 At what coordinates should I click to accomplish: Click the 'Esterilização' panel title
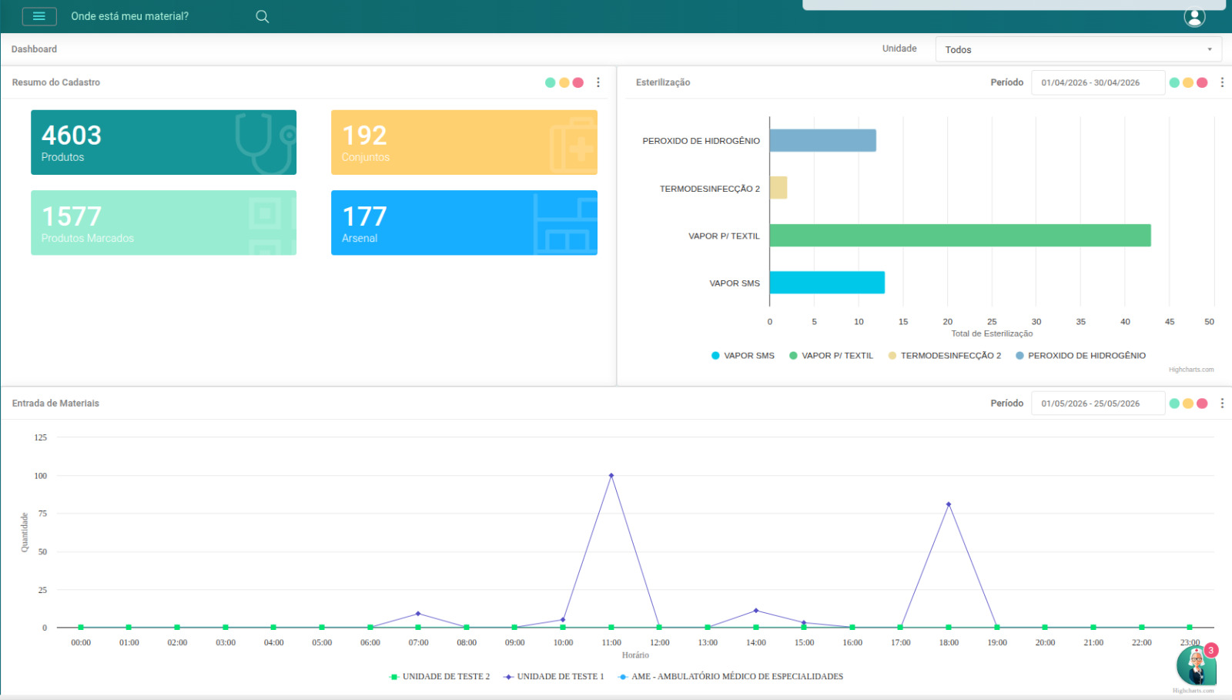[x=663, y=82]
